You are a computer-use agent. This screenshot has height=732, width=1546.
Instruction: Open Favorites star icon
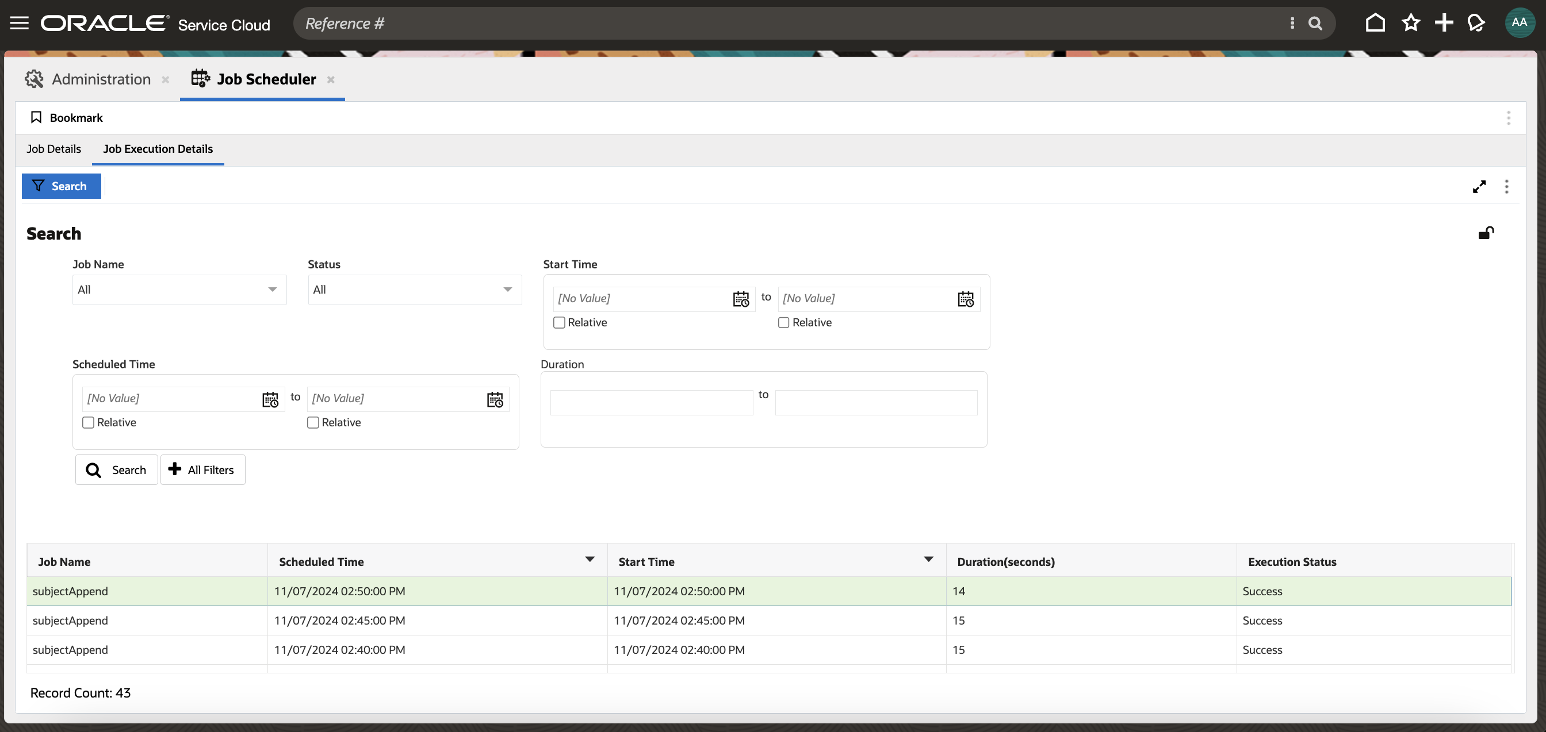coord(1410,24)
